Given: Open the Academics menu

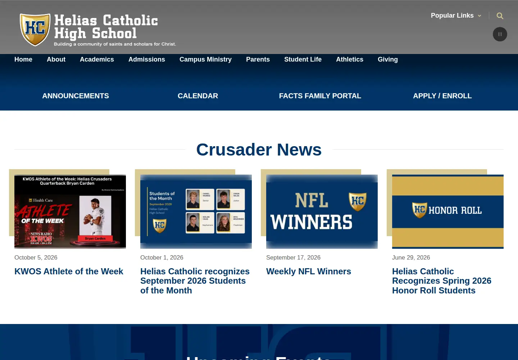Looking at the screenshot, I should (97, 59).
